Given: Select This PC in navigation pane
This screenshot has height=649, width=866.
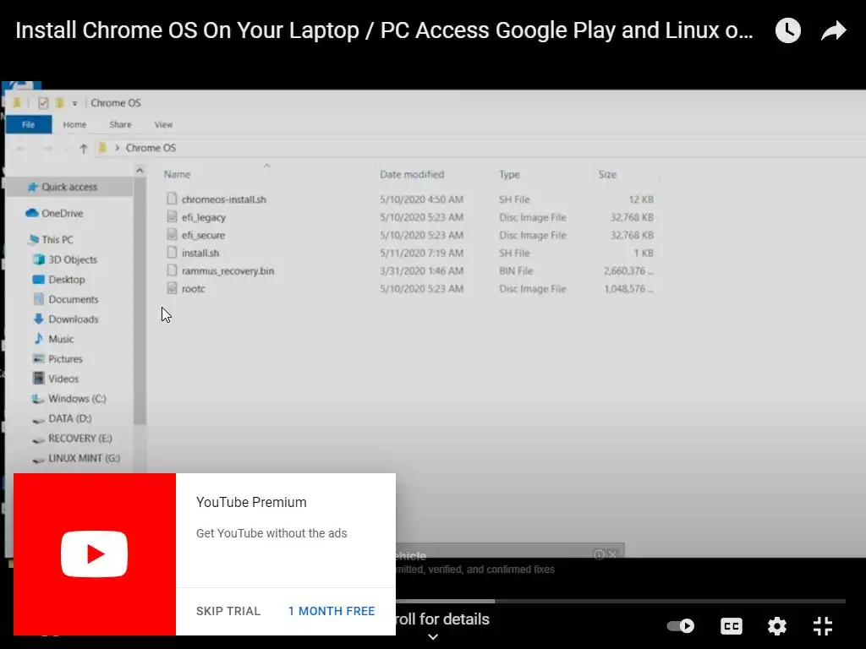Looking at the screenshot, I should click(57, 239).
